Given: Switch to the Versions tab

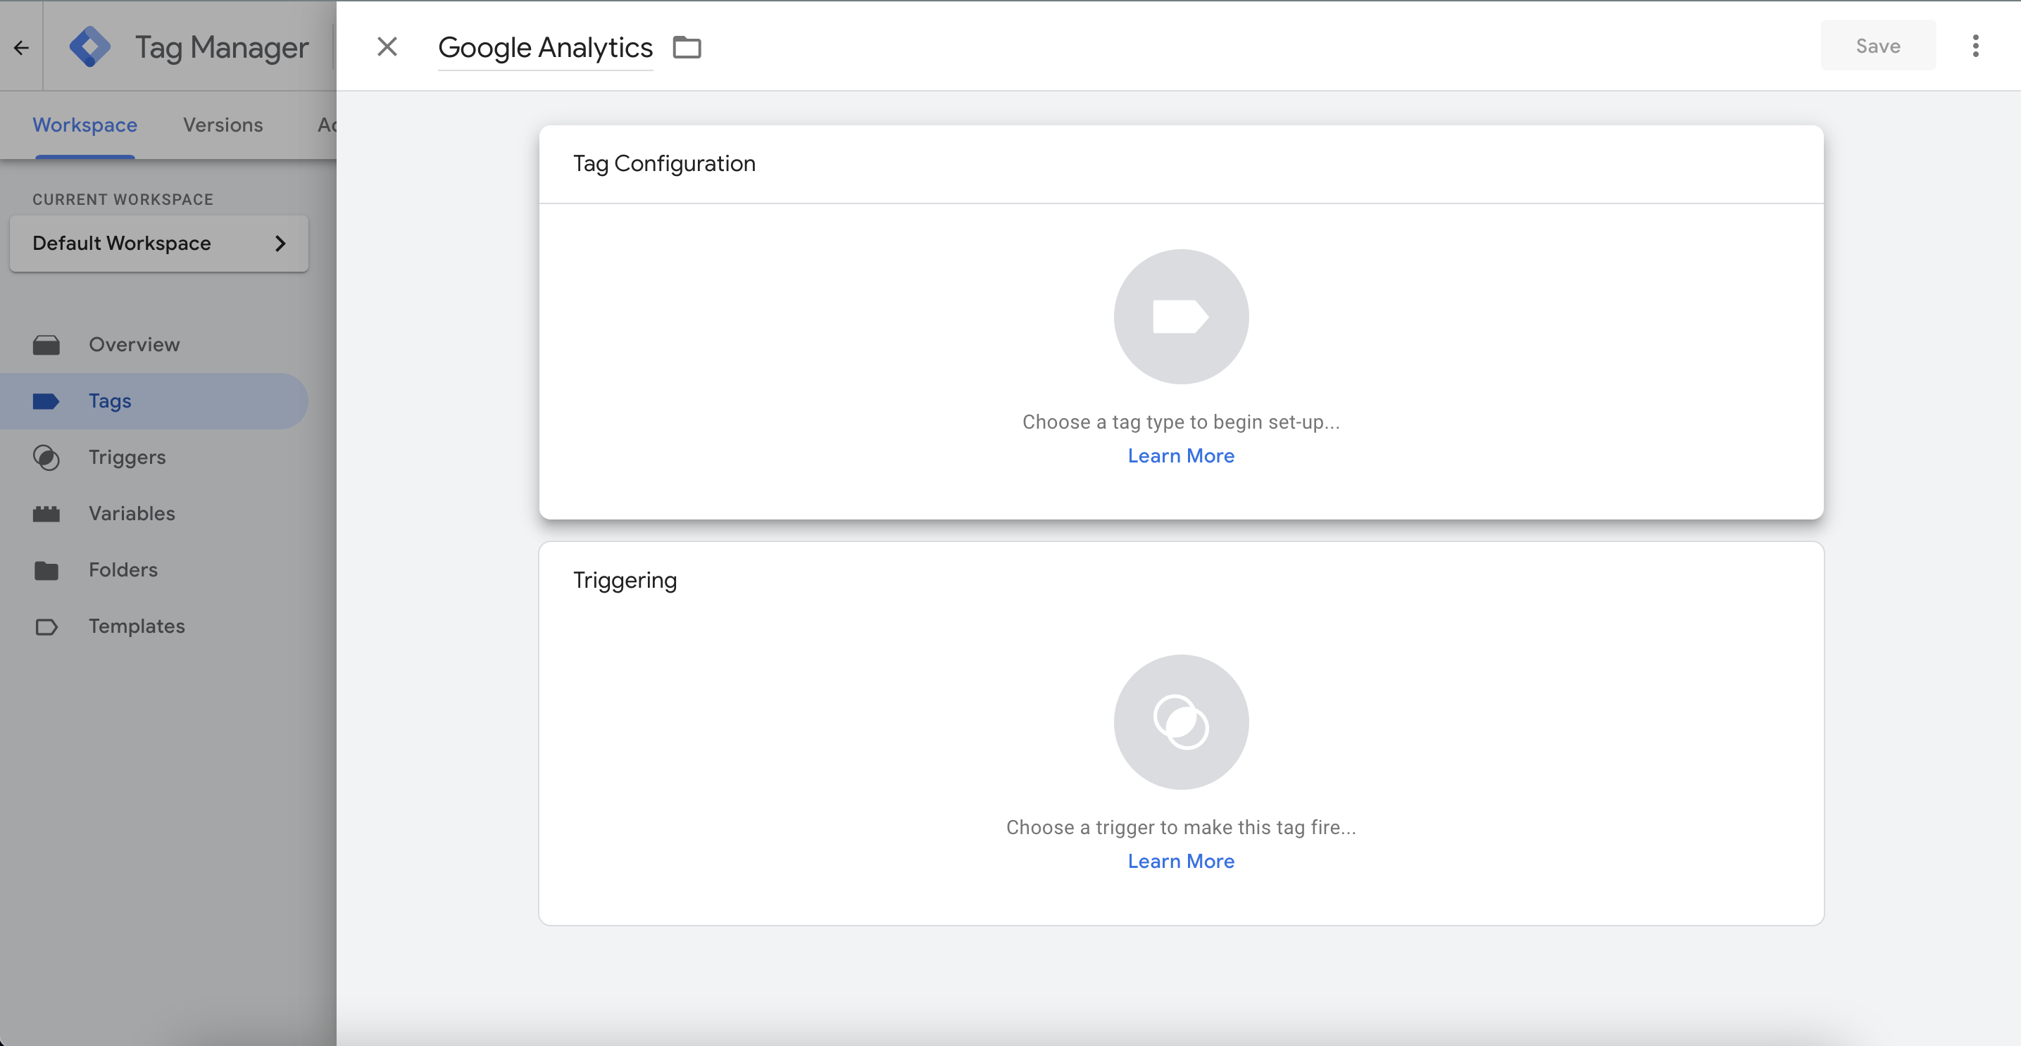Looking at the screenshot, I should pos(223,124).
